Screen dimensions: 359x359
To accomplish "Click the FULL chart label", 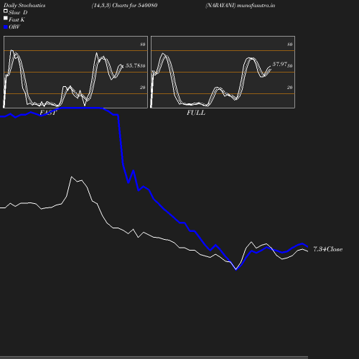I will 196,113.
